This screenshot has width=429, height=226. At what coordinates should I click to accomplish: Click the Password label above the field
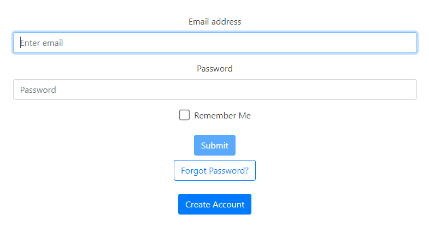pos(215,69)
